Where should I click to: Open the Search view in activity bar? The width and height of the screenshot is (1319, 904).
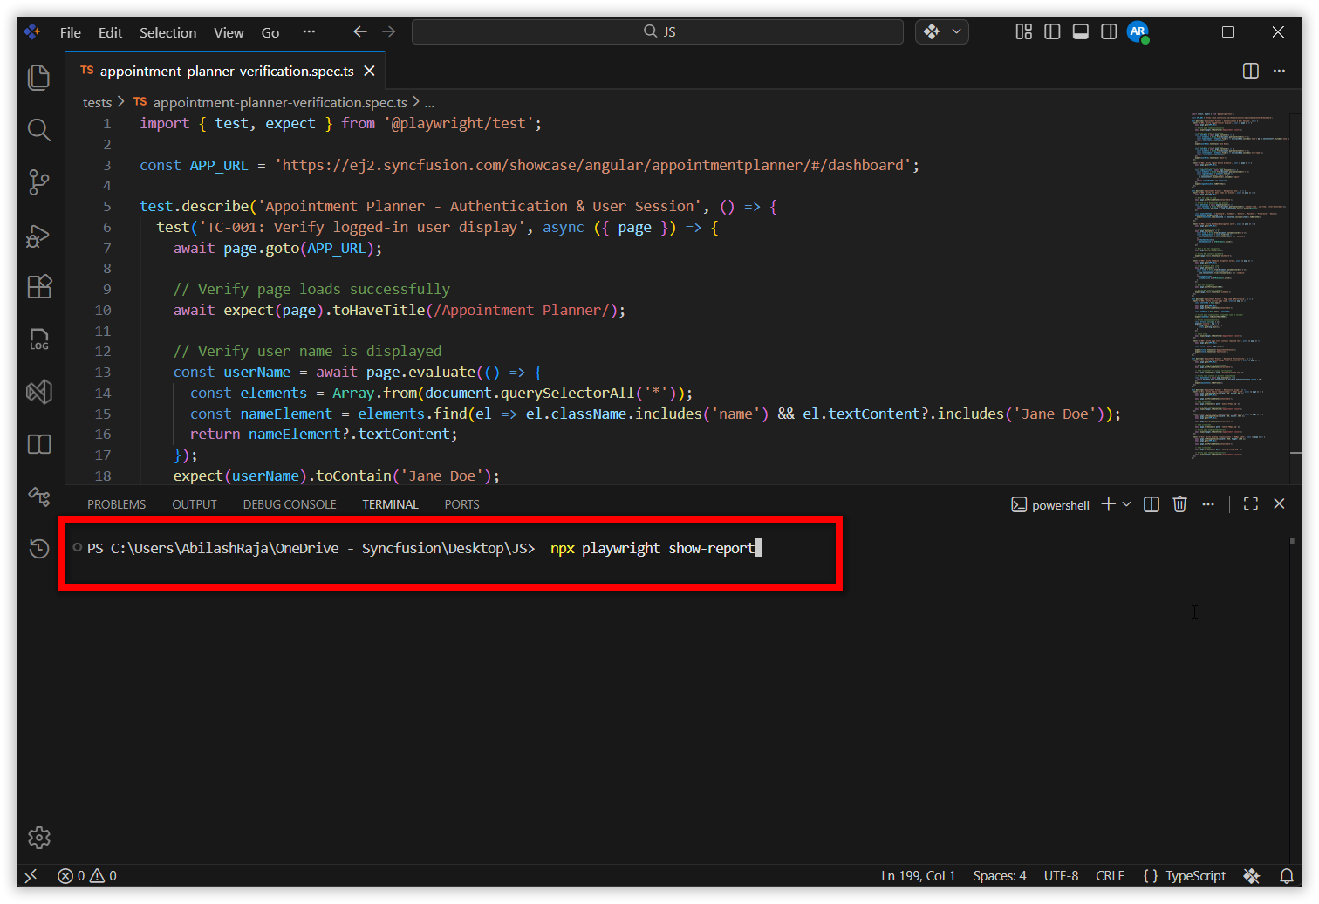coord(39,130)
